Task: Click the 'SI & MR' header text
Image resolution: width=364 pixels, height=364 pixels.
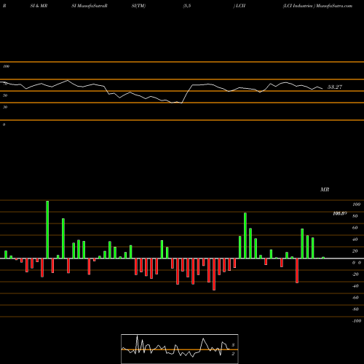Action: [x=39, y=6]
